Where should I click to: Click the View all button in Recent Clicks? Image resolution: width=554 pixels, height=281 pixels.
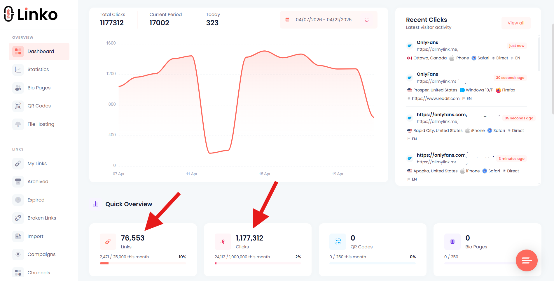tap(516, 23)
